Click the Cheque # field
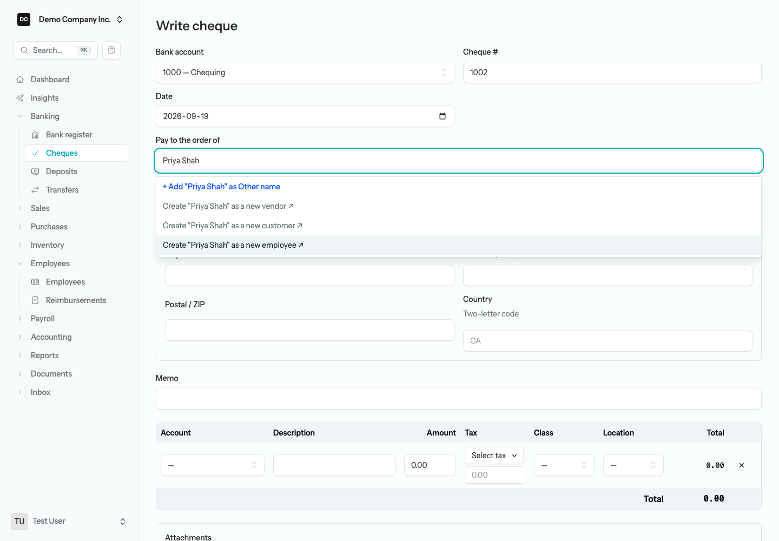Viewport: 779px width, 541px height. coord(612,72)
